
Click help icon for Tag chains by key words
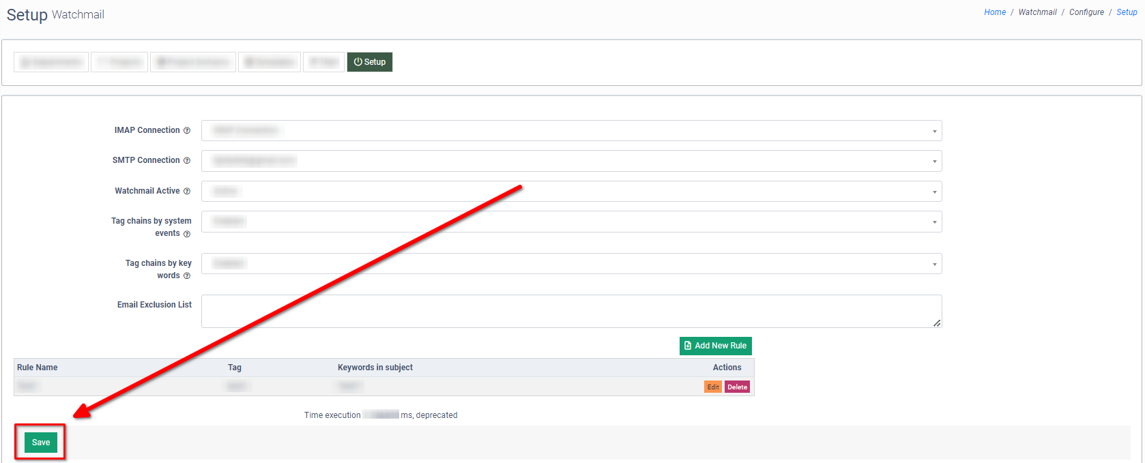tap(187, 276)
